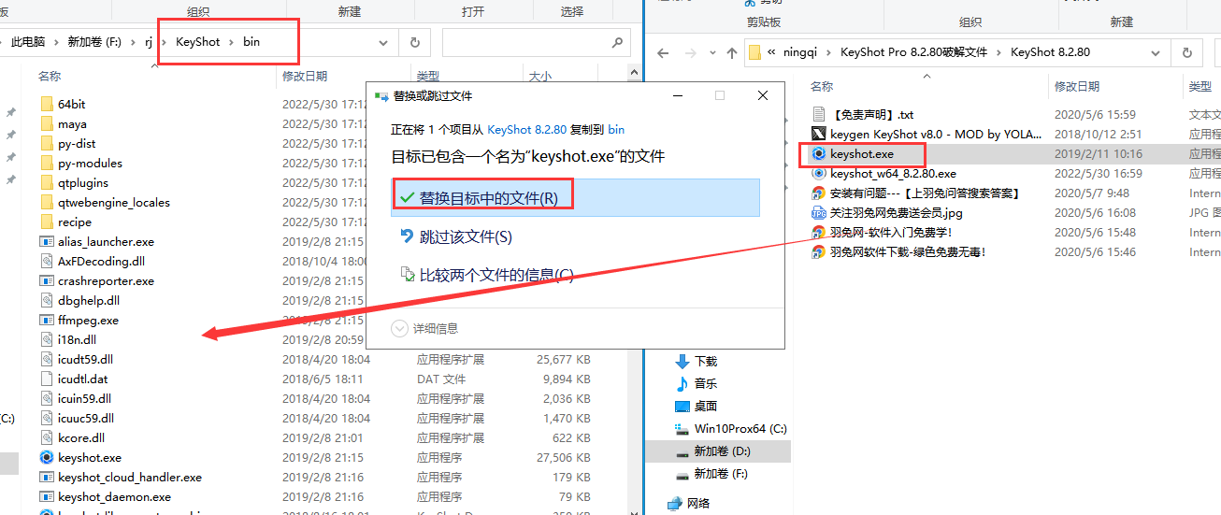Image resolution: width=1221 pixels, height=515 pixels.
Task: Expand the chevron after KeyShot in the address path
Action: coord(231,42)
